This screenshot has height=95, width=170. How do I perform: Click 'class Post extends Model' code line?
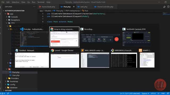pos(60,22)
